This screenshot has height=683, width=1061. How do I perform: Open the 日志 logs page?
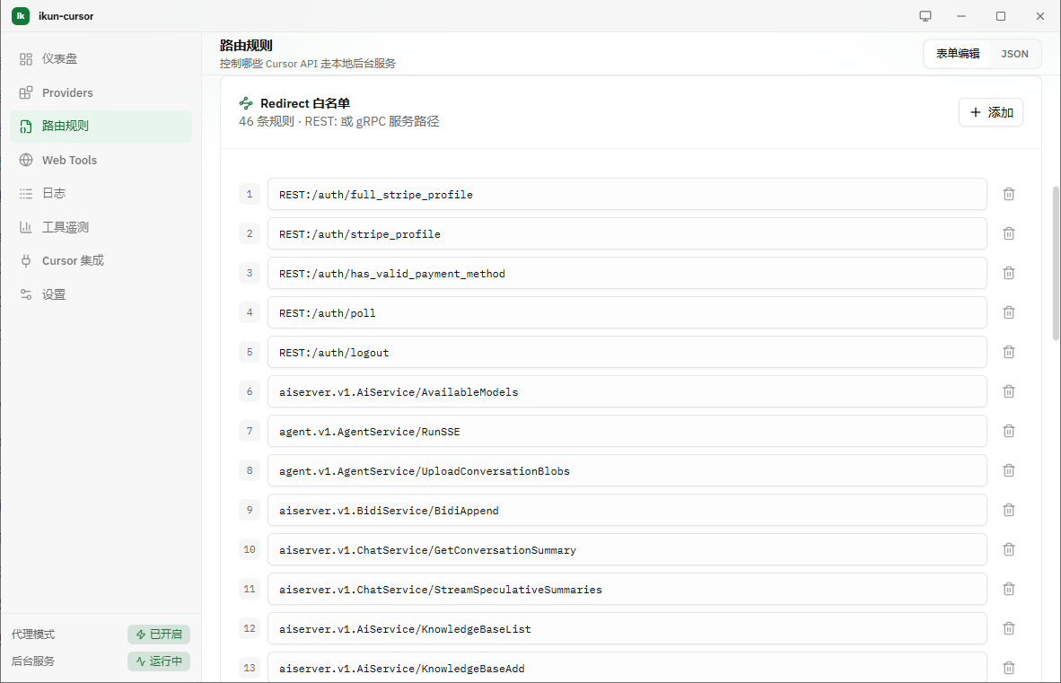101,193
